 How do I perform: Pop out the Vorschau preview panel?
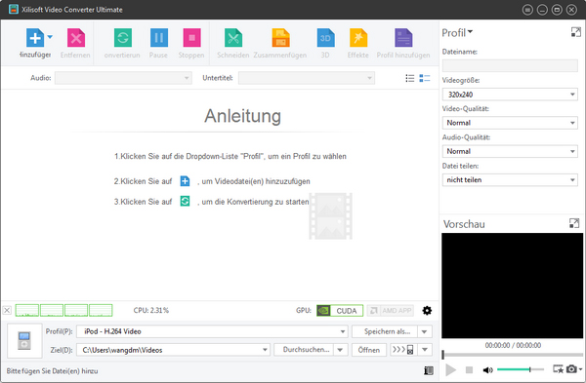point(574,223)
